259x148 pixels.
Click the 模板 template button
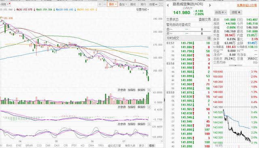pos(152,146)
